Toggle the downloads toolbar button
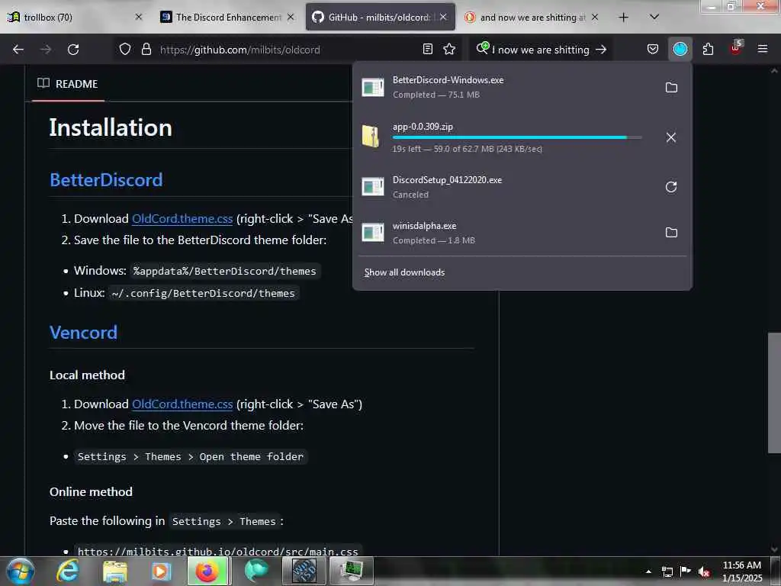The height and width of the screenshot is (586, 781). (x=680, y=50)
